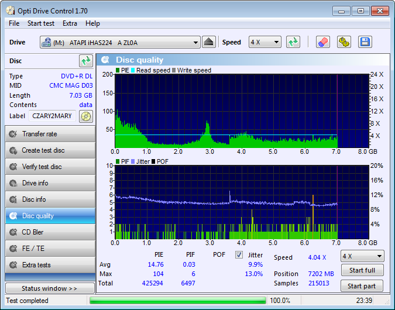Toggle the Jitter checkbox
The width and height of the screenshot is (395, 310).
pos(239,255)
